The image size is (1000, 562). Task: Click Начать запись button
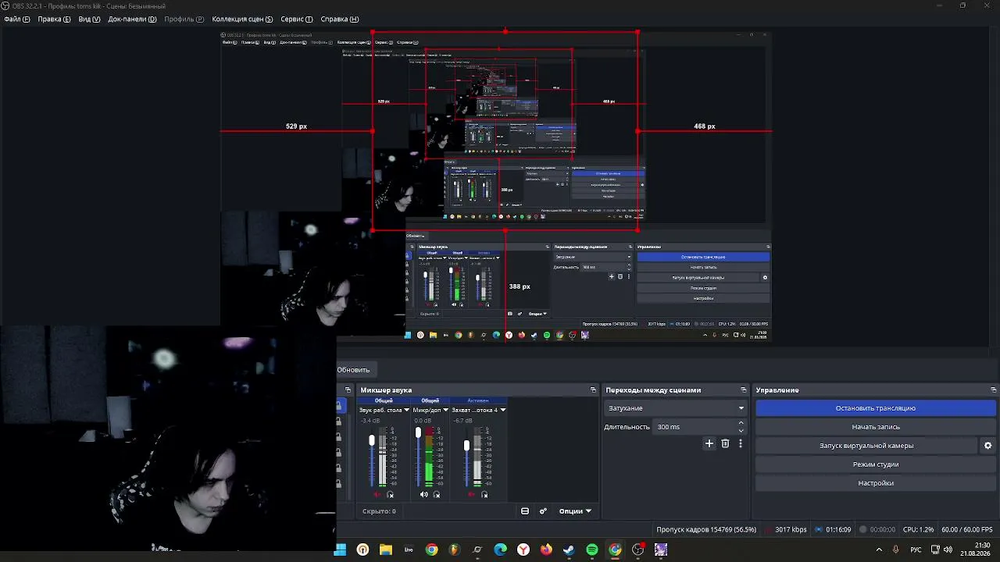tap(876, 427)
